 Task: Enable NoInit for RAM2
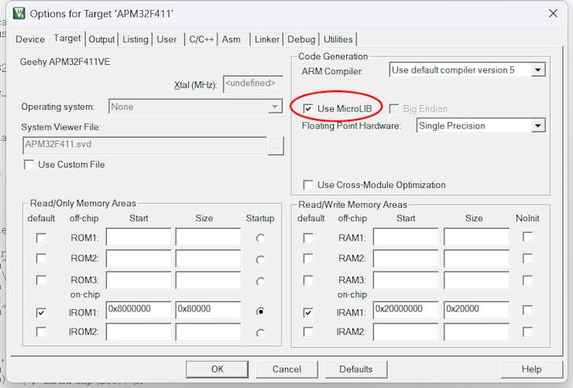(527, 259)
